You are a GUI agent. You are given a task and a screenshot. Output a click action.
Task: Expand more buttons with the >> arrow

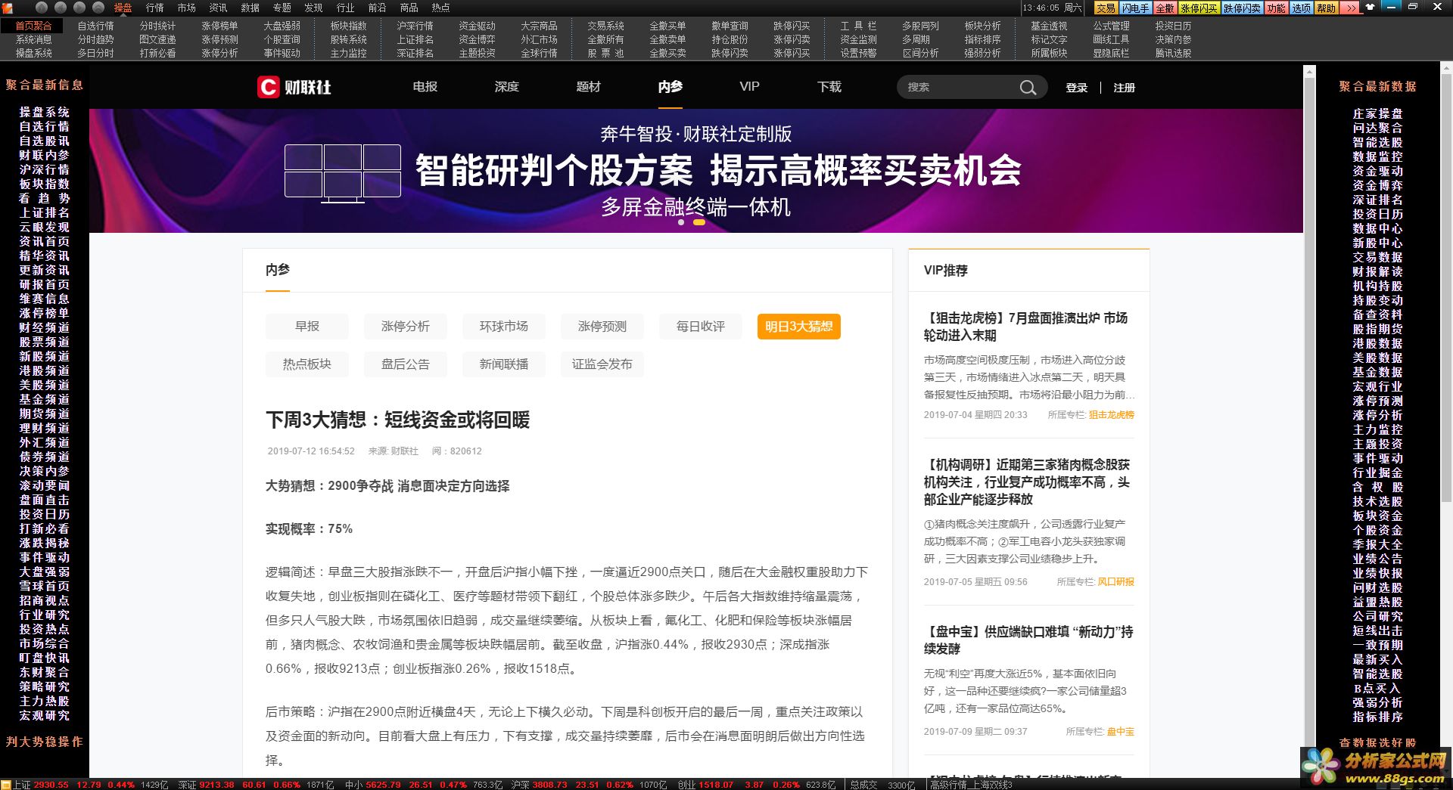point(1351,8)
